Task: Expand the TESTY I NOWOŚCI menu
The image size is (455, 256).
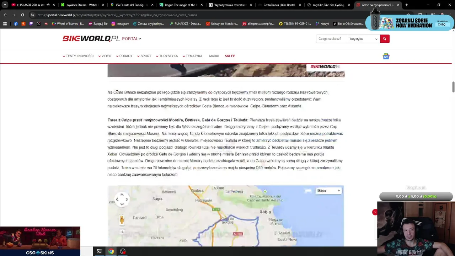Action: pyautogui.click(x=78, y=56)
